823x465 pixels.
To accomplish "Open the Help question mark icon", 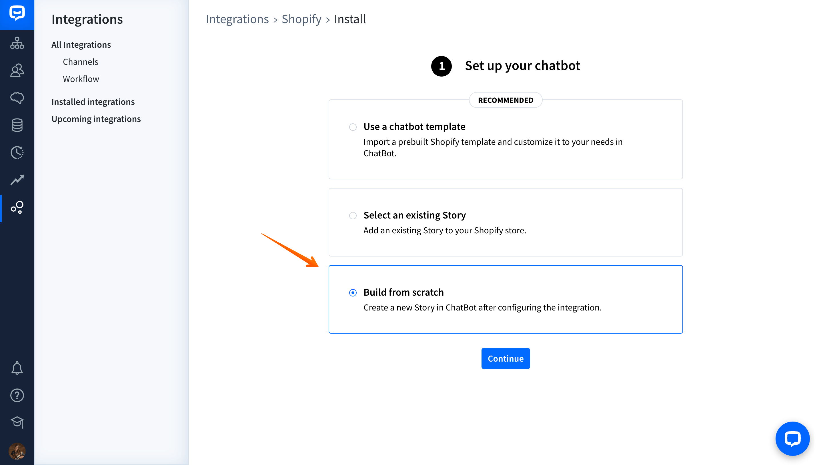I will click(x=17, y=395).
